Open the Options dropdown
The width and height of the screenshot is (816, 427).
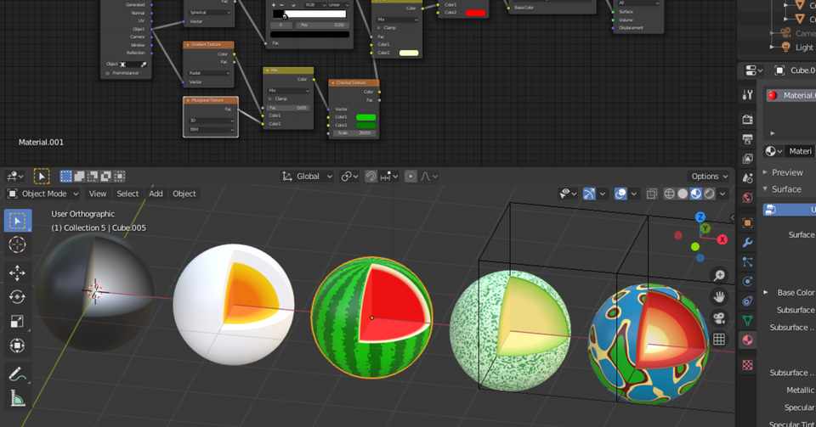coord(709,177)
